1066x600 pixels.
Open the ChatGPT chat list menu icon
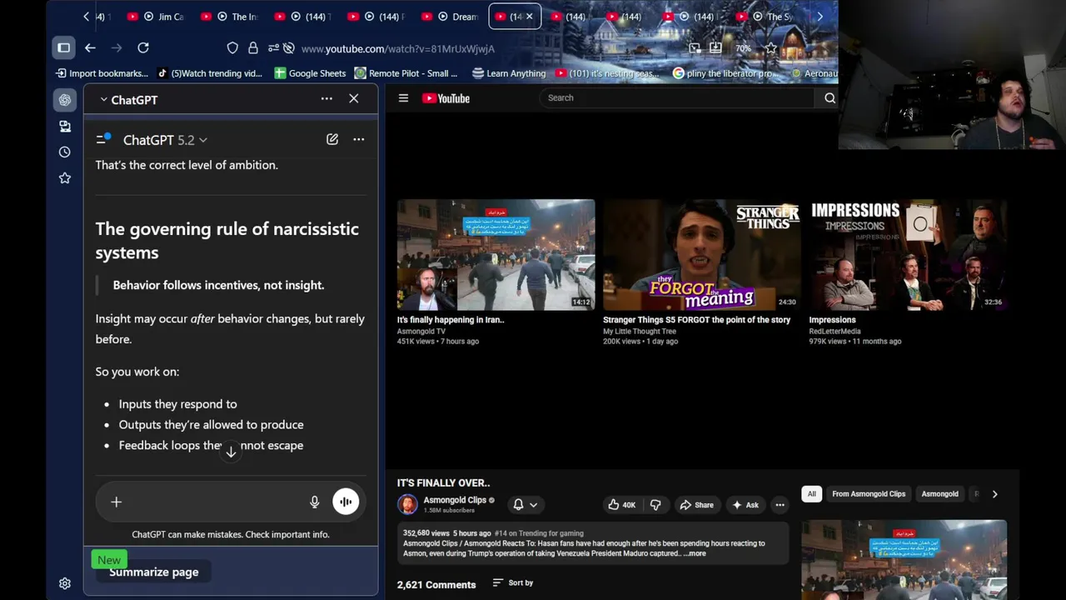(103, 139)
